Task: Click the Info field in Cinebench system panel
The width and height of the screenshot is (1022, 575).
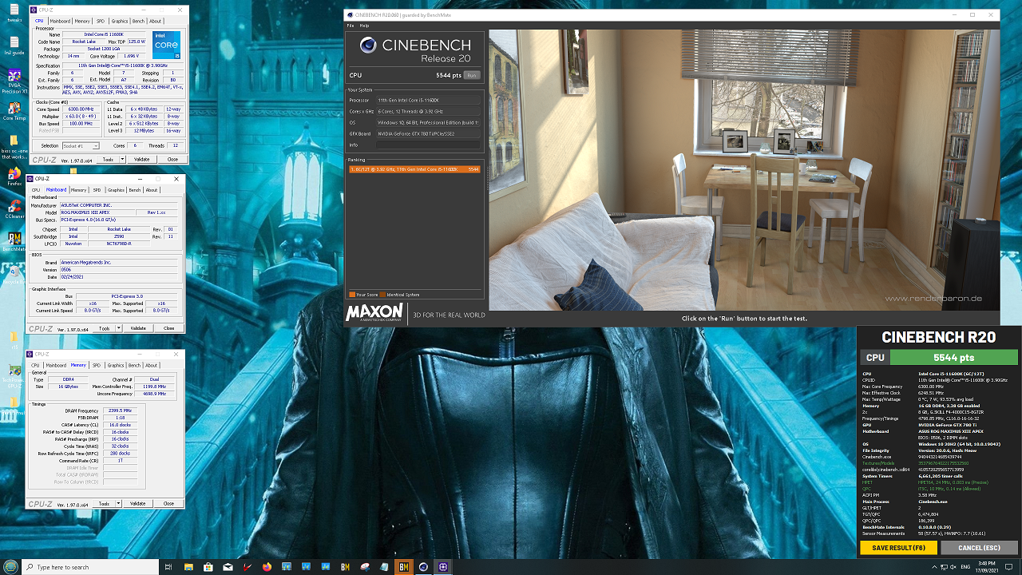Action: pyautogui.click(x=428, y=145)
